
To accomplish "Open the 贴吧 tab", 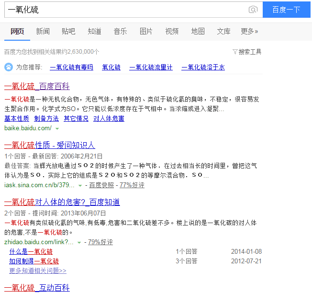I will 68,31.
